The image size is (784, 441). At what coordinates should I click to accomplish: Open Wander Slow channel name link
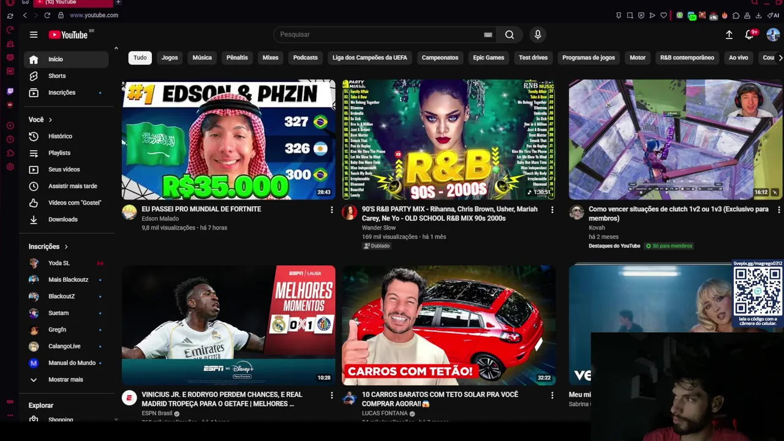coord(379,228)
